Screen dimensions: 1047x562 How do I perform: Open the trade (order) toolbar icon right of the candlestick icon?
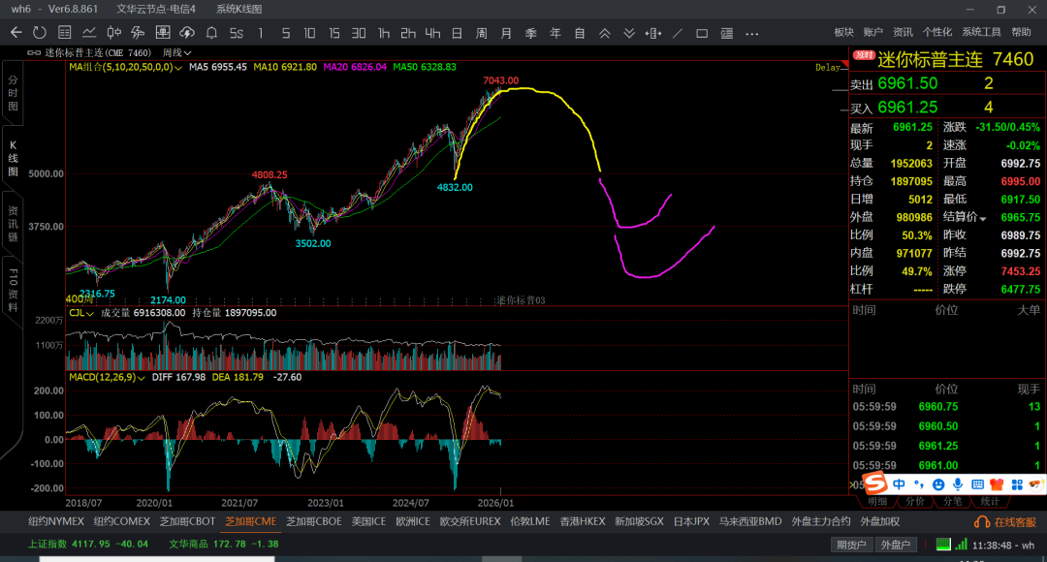tap(138, 33)
